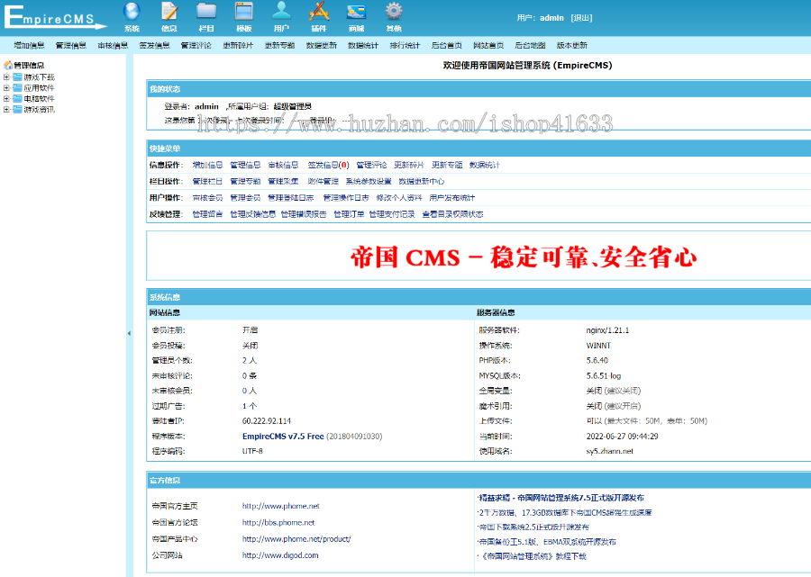Click 管理反馈信息 in the quick menu
Screen dimensions: 811x577
point(252,214)
